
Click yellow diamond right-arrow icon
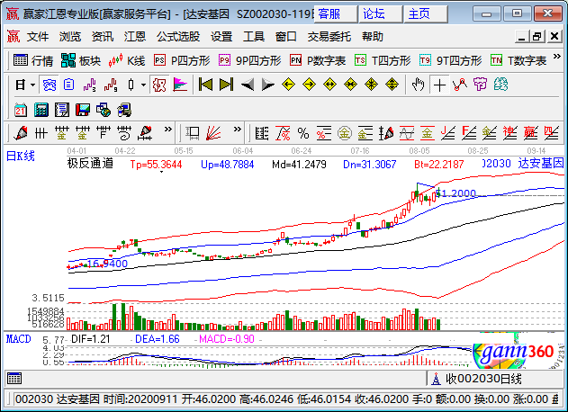pos(309,85)
